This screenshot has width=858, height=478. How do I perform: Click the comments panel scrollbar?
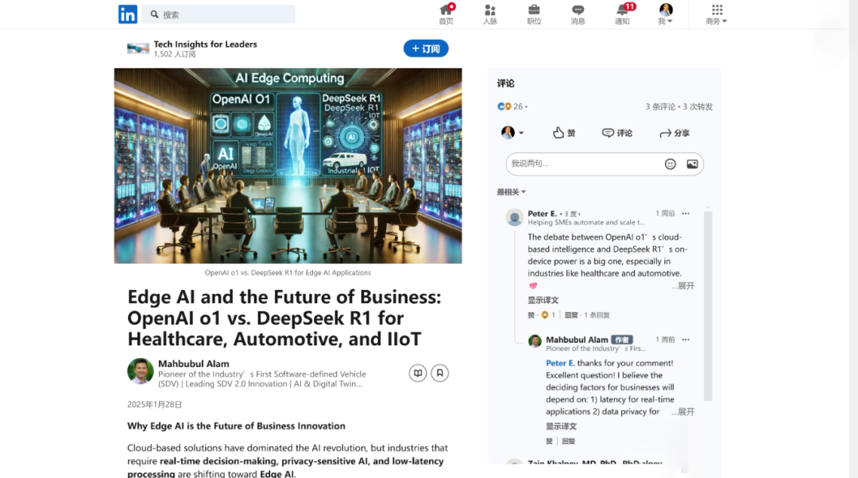tap(708, 306)
